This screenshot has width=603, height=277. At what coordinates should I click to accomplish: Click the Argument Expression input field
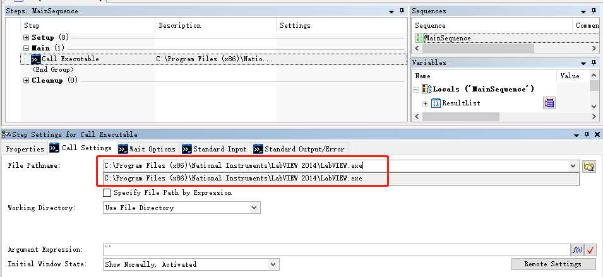(x=337, y=250)
